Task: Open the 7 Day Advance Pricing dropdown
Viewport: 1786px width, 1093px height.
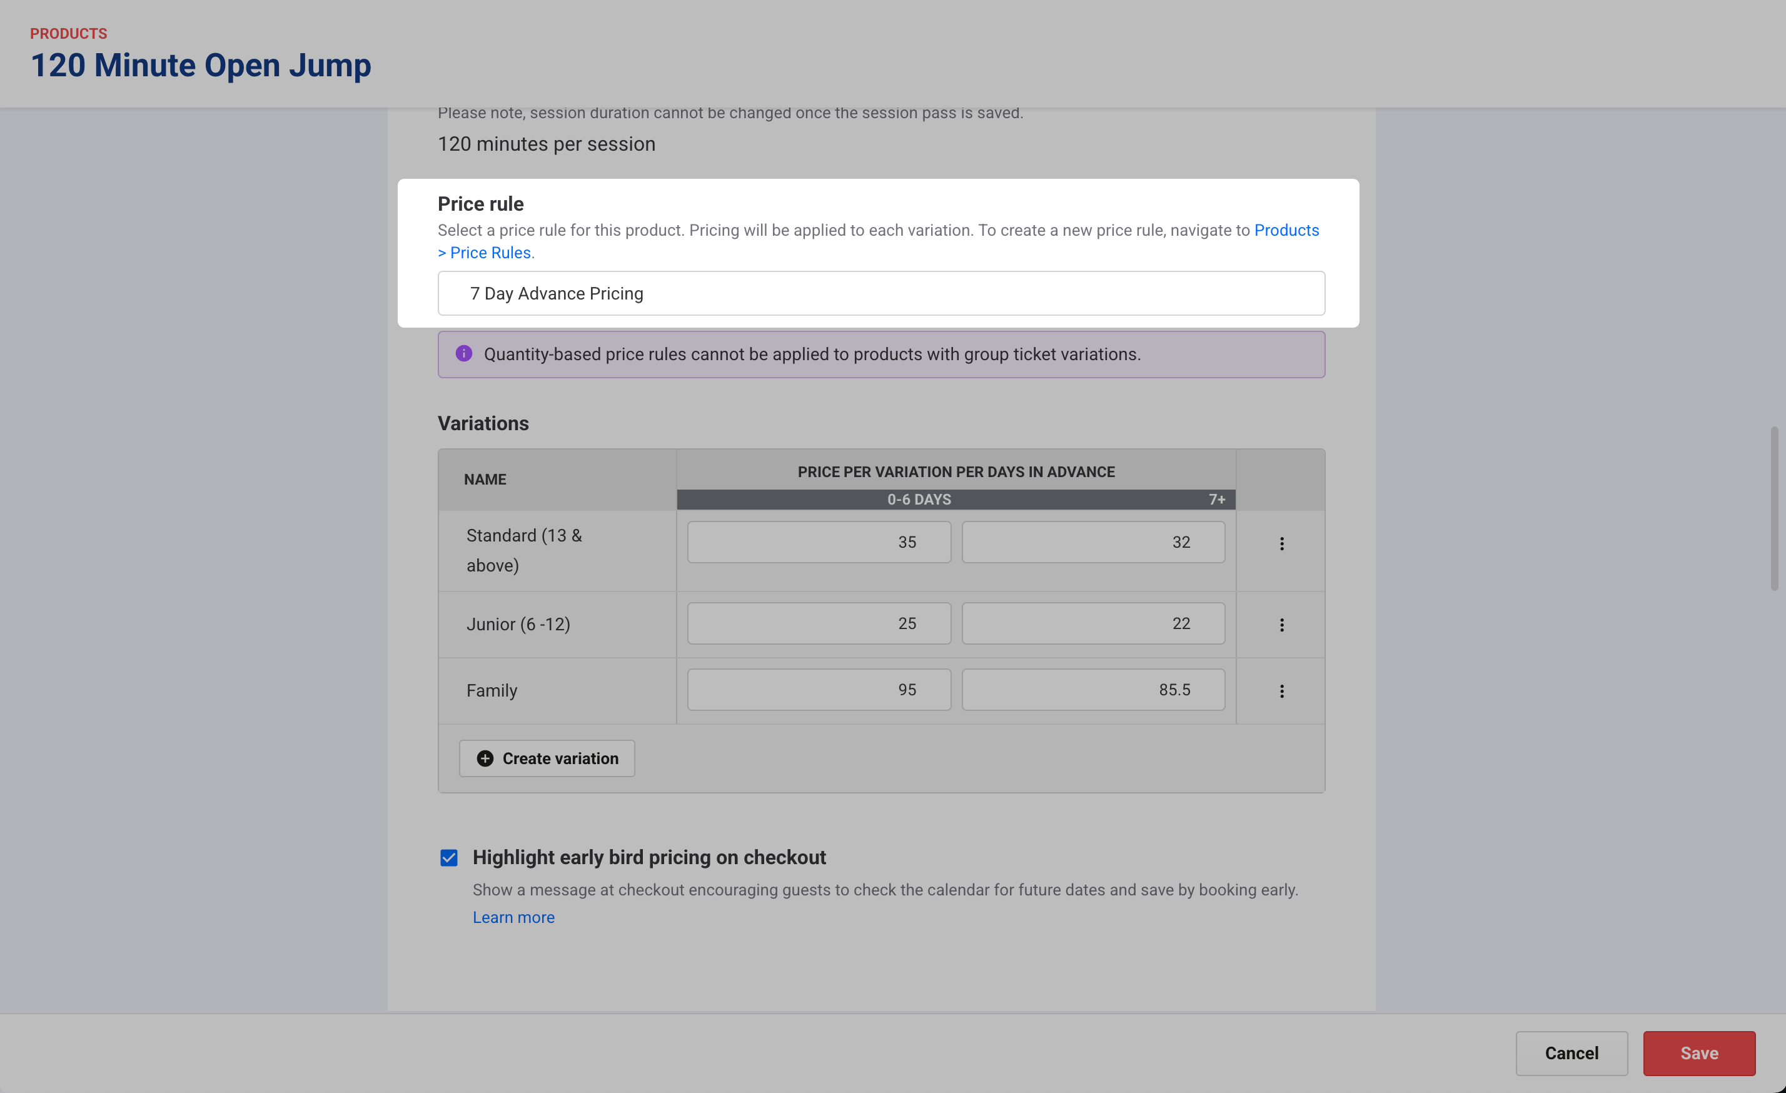Action: pos(880,293)
